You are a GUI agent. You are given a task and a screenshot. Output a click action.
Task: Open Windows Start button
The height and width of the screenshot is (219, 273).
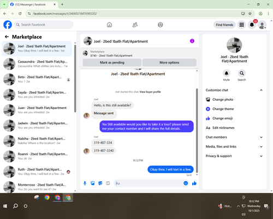(x=5, y=206)
